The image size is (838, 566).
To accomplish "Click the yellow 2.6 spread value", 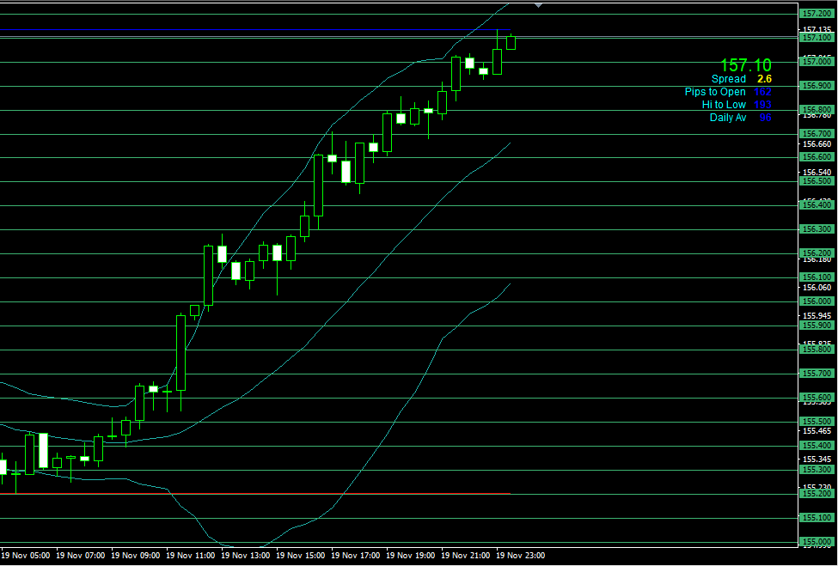I will click(x=764, y=79).
